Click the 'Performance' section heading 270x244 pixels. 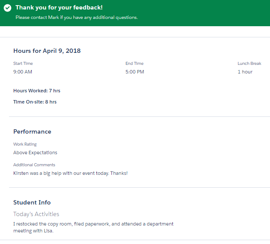click(x=33, y=131)
